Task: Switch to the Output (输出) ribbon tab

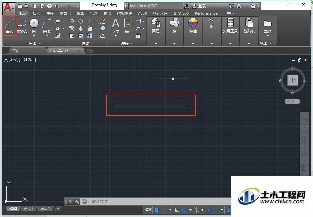Action: [x=107, y=13]
